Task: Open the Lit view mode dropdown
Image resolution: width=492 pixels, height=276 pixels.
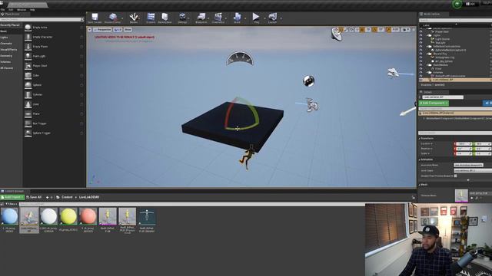Action: (x=118, y=30)
